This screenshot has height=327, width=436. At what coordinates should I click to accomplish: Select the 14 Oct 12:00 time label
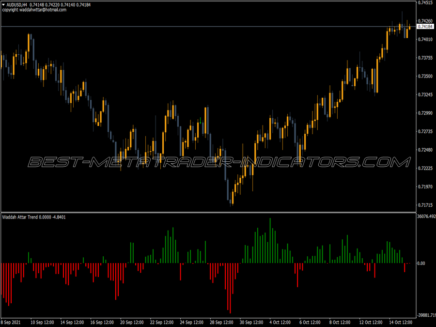click(x=401, y=322)
